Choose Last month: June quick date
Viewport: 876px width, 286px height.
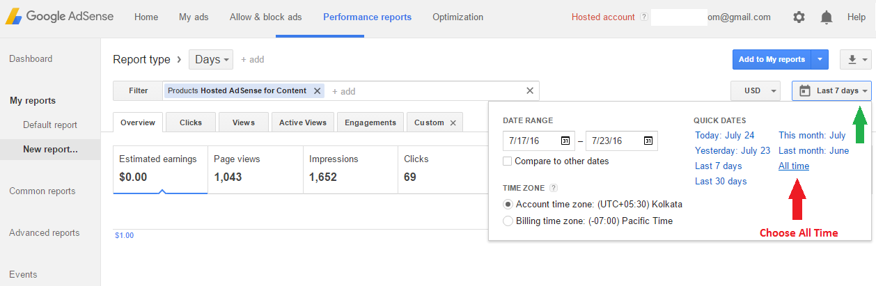coord(814,151)
